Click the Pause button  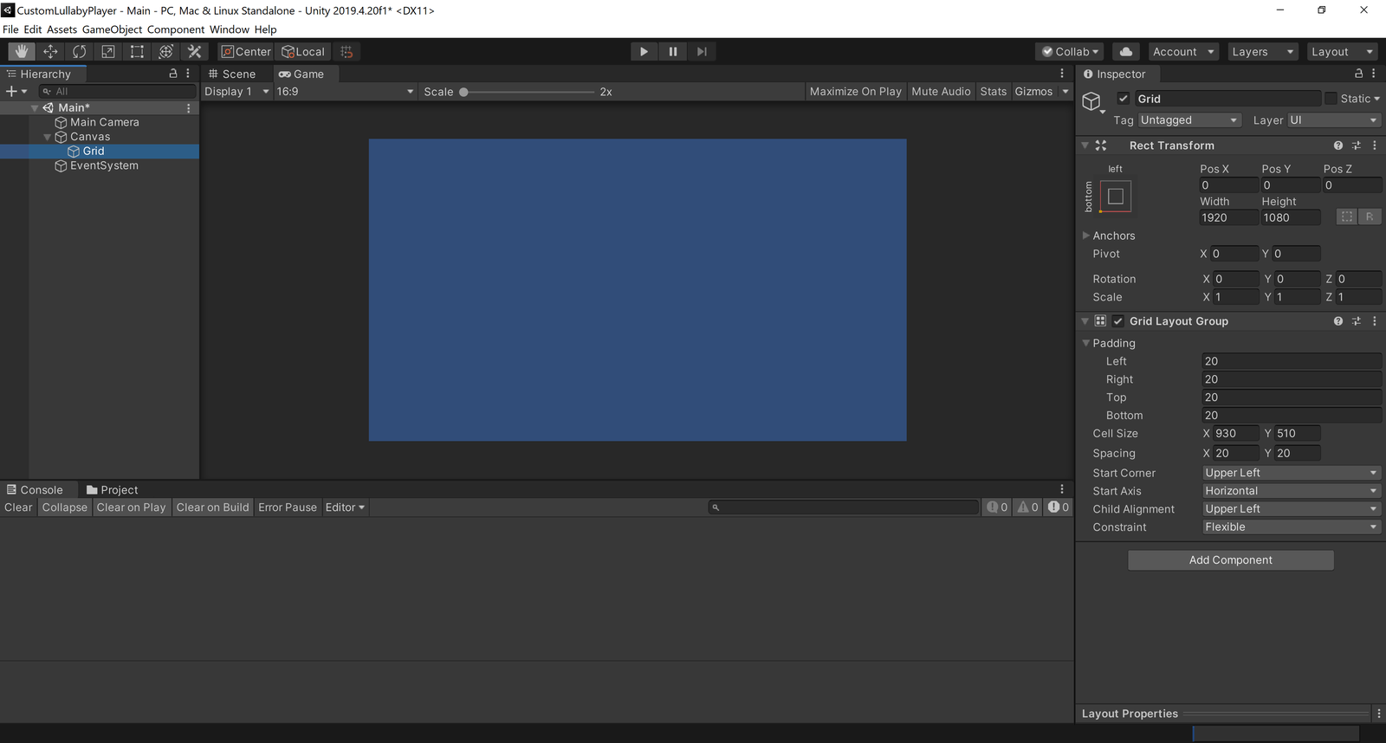click(x=673, y=52)
